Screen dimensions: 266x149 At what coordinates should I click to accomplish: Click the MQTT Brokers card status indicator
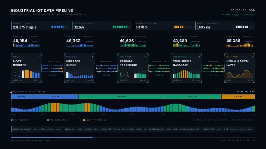[x=39, y=57]
